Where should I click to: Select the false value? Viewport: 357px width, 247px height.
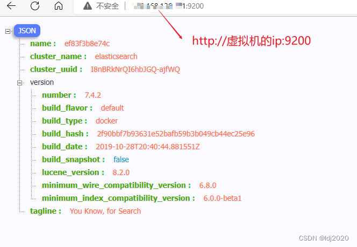121,159
